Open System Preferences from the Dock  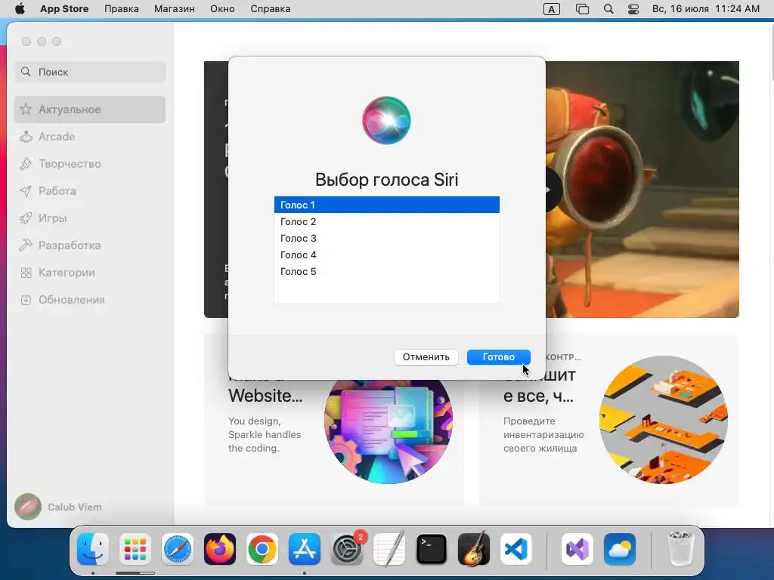347,549
